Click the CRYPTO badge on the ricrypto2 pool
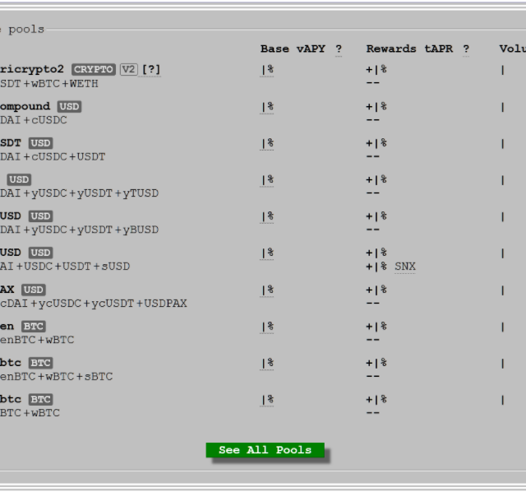 point(93,69)
